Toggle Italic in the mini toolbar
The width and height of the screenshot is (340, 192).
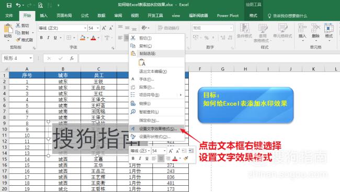pyautogui.click(x=140, y=159)
